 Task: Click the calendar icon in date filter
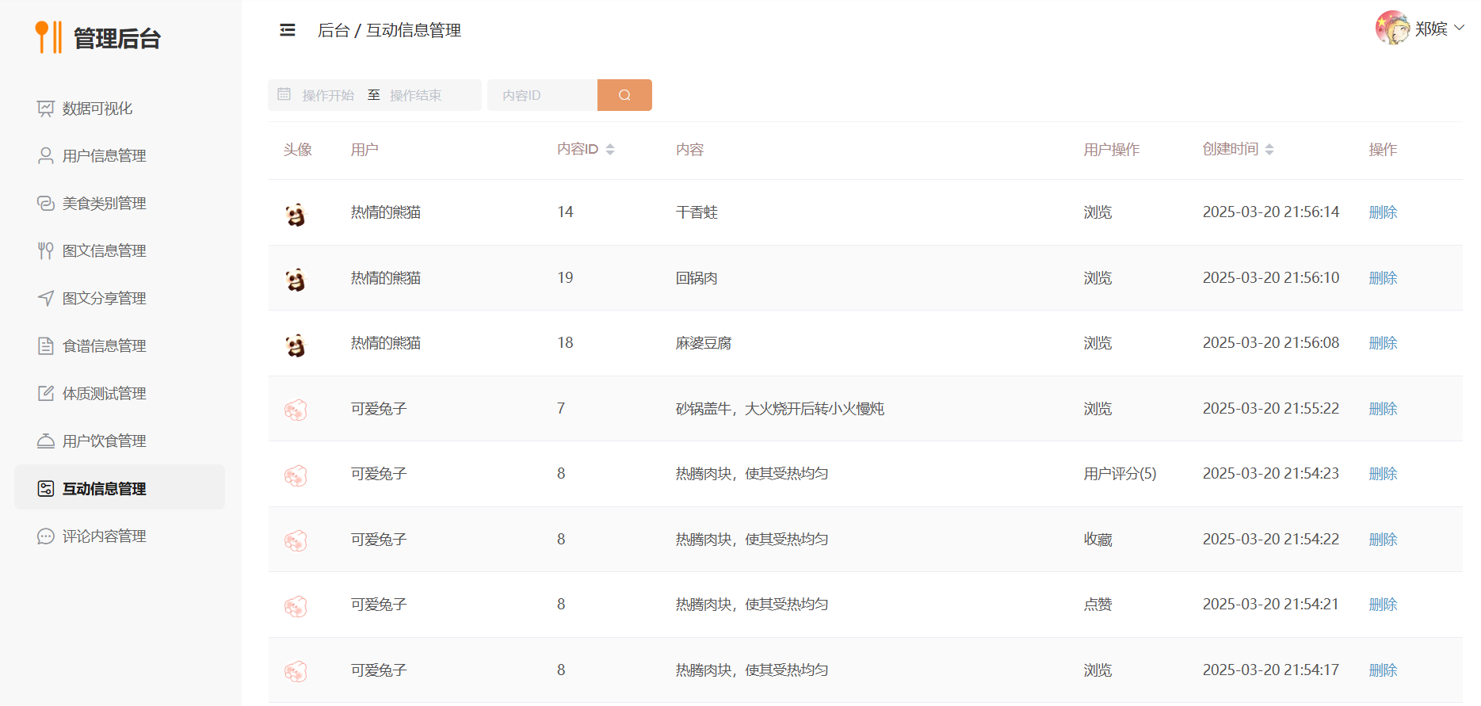point(284,94)
